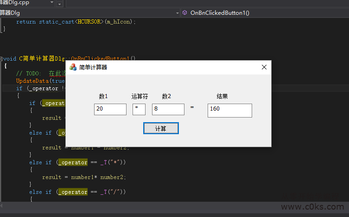Click the 结果 field showing 160
349x217 pixels.
tap(229, 110)
